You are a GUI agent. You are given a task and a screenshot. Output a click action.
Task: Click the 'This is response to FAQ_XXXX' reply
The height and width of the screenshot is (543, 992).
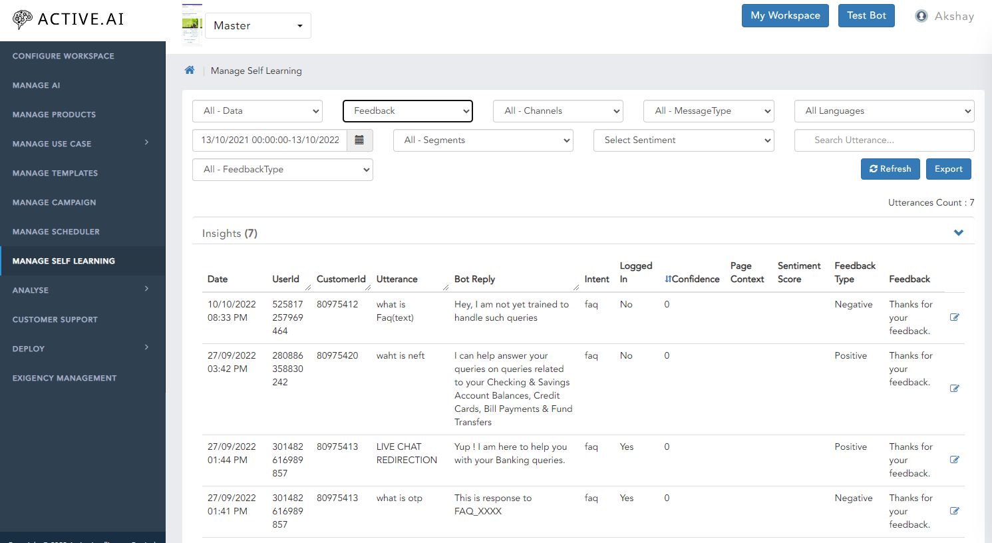tap(493, 504)
